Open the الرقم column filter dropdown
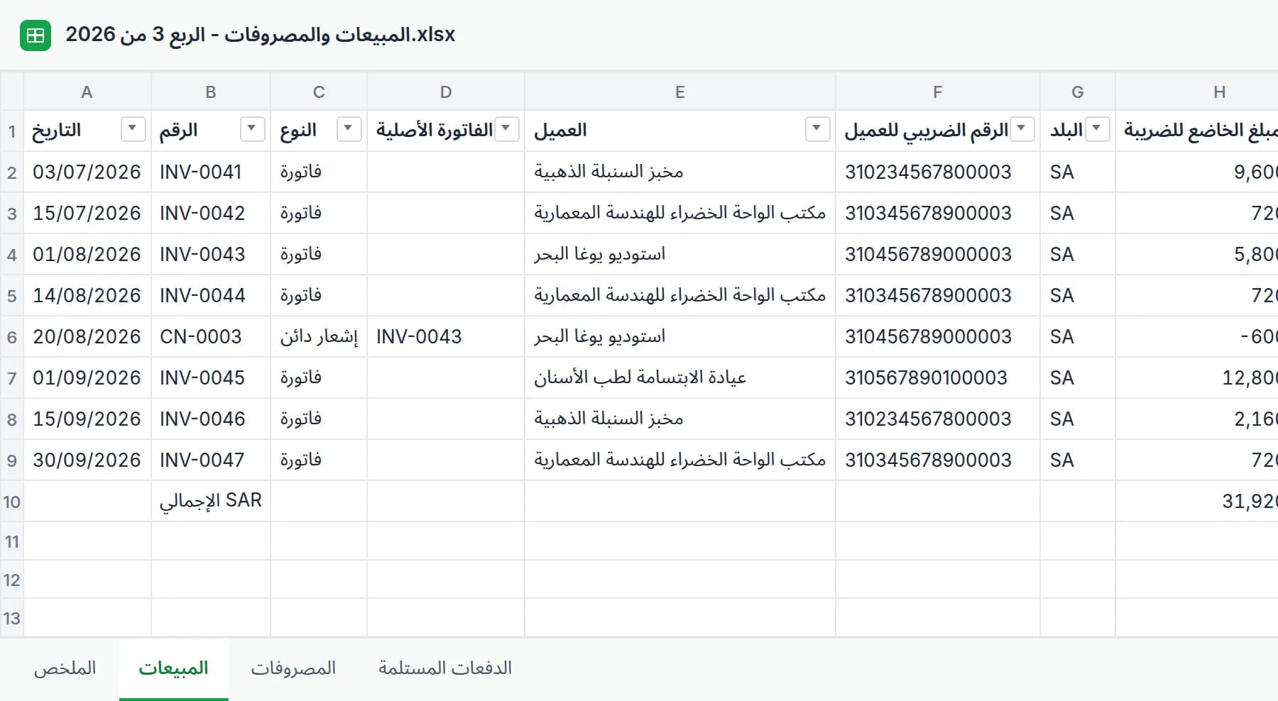Viewport: 1278px width, 701px height. (x=252, y=129)
